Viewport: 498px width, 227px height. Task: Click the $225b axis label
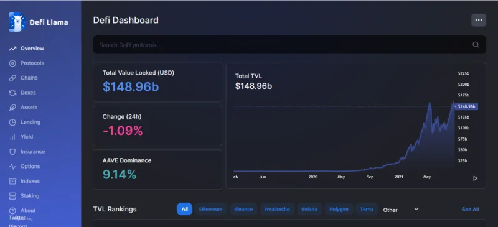click(464, 73)
